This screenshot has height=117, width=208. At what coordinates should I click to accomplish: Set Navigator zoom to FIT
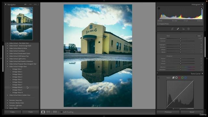point(25,4)
